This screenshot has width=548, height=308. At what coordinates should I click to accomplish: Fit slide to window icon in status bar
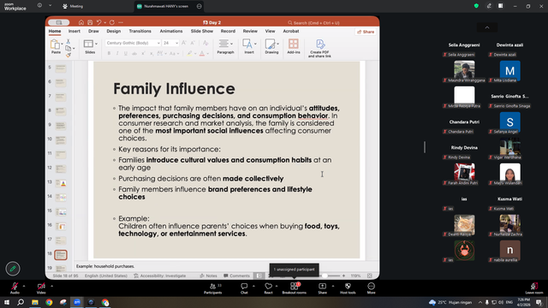(x=370, y=275)
